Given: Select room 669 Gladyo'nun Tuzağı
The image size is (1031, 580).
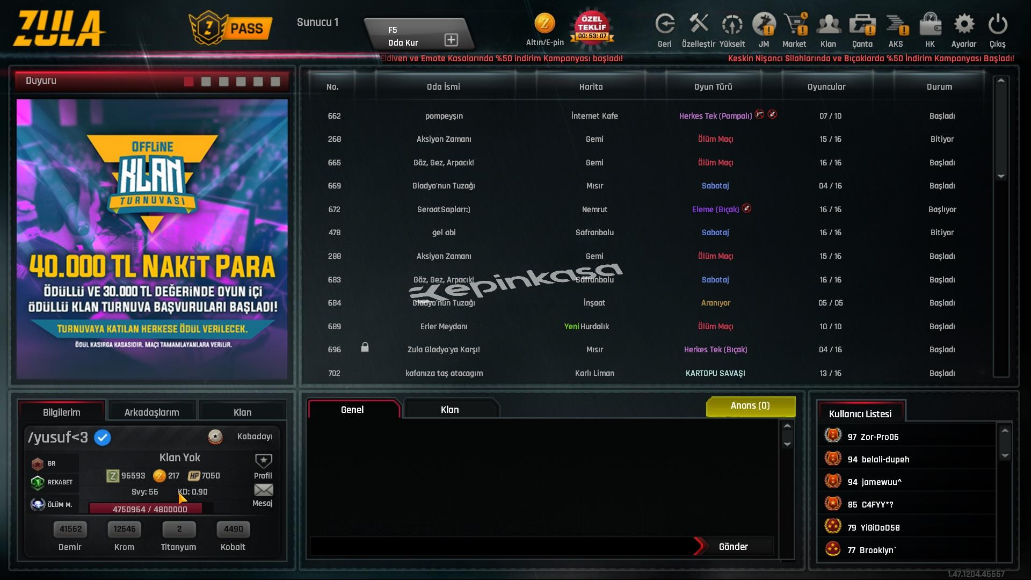Looking at the screenshot, I should click(647, 186).
